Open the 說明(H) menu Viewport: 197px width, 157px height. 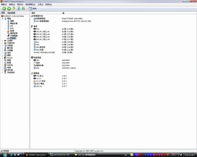coord(49,5)
